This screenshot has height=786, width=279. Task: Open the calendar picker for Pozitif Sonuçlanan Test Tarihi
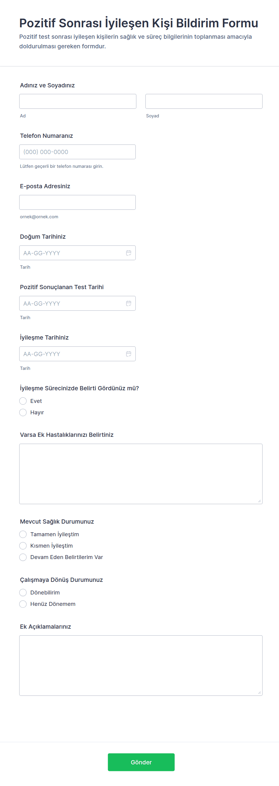[128, 303]
